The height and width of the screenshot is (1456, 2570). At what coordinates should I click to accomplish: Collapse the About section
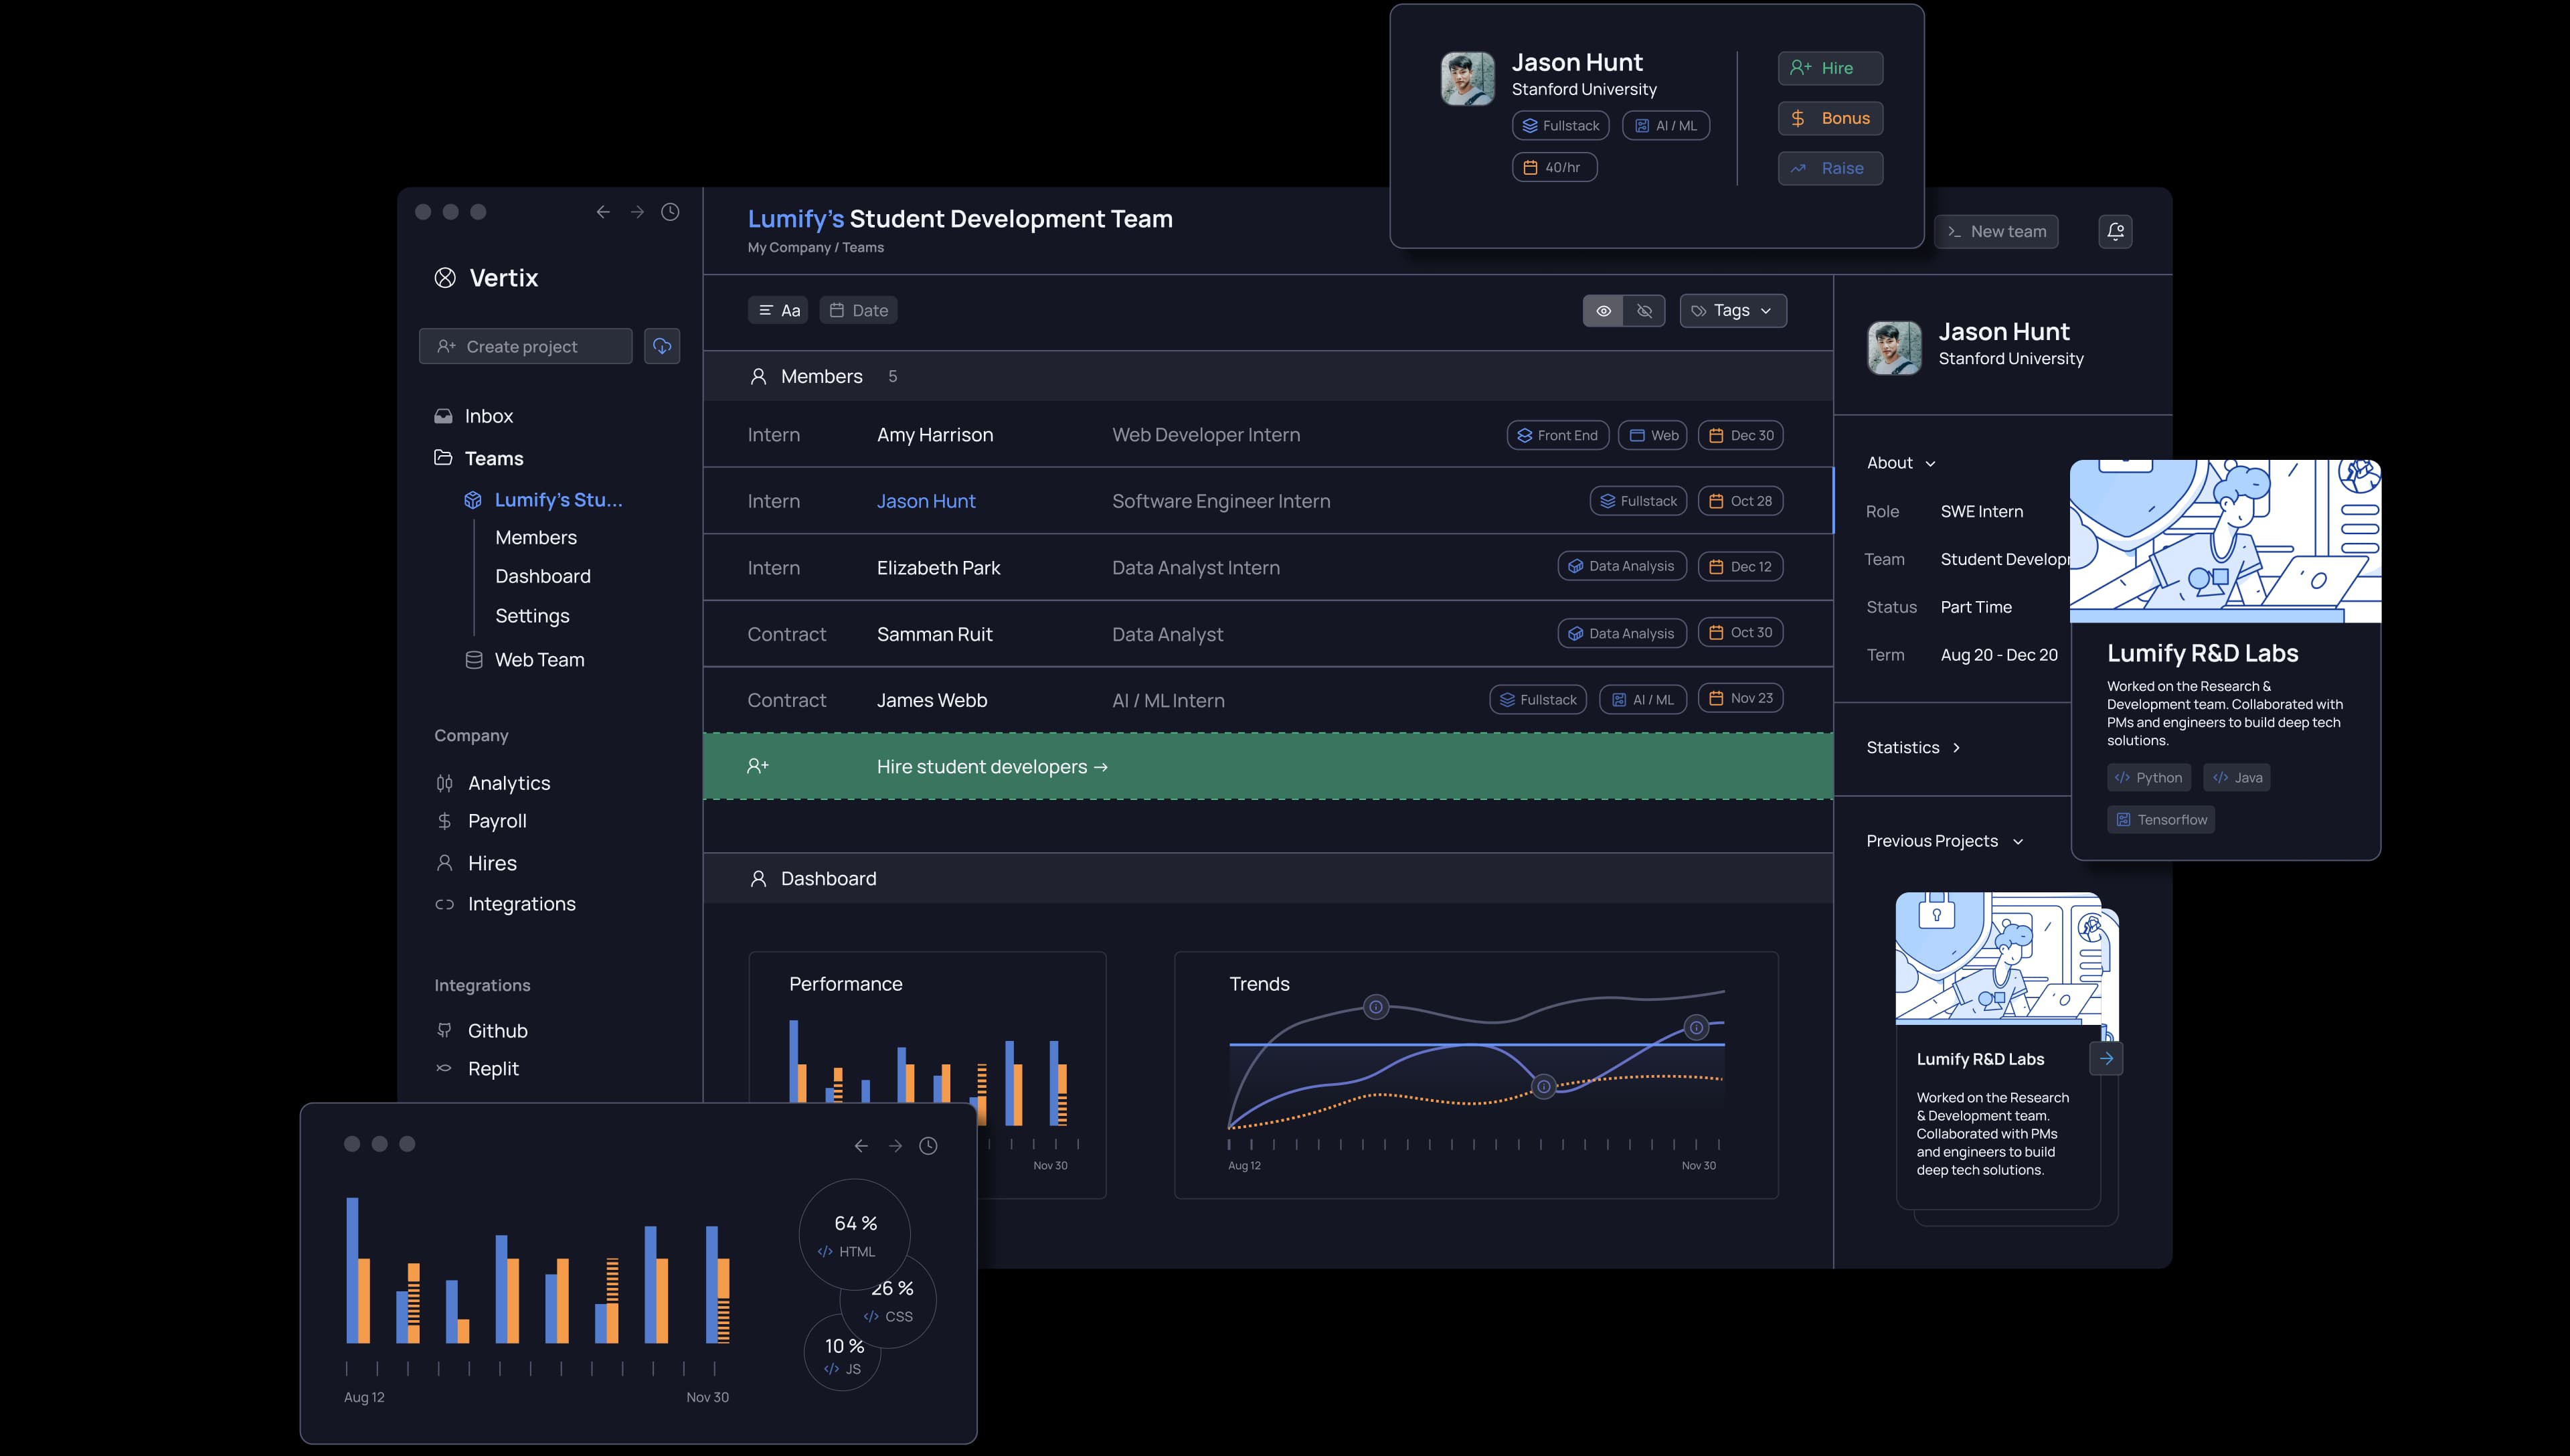click(x=1901, y=463)
